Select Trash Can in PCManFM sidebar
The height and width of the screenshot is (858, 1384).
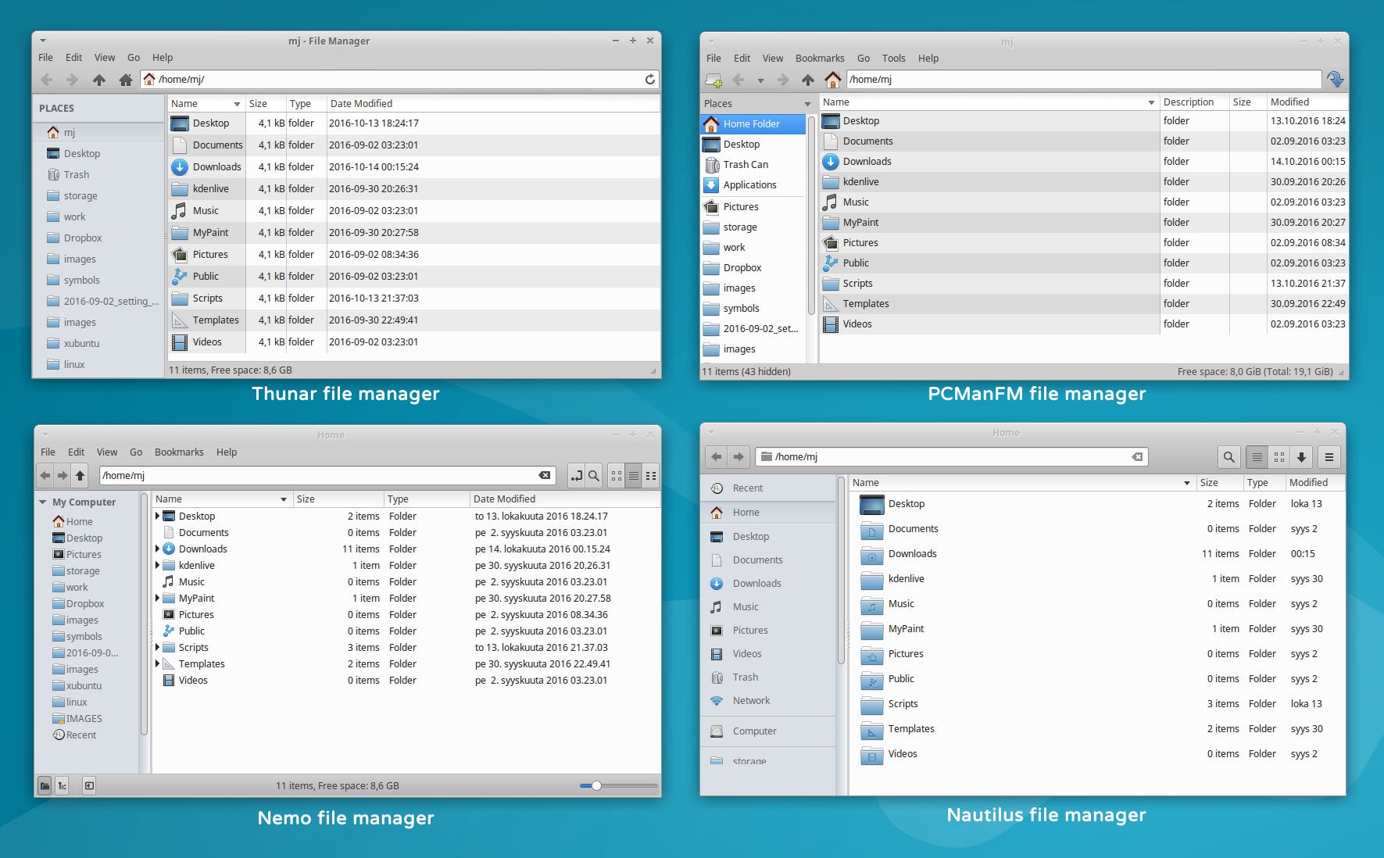746,164
